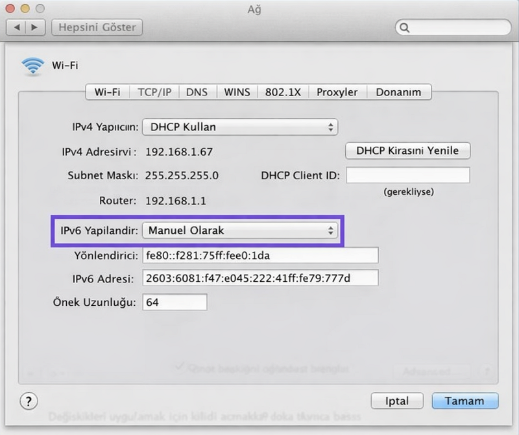
Task: Go to the WINS tab
Action: point(237,92)
